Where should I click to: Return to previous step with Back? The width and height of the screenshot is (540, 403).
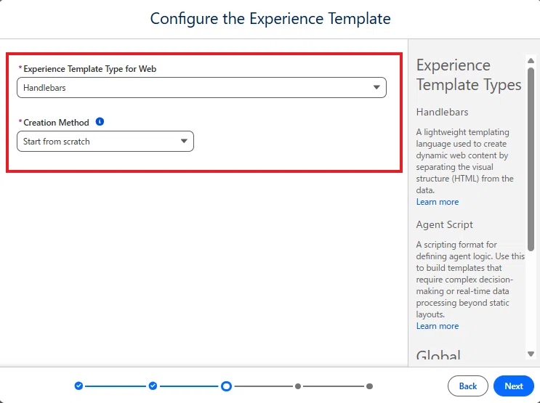click(x=467, y=386)
